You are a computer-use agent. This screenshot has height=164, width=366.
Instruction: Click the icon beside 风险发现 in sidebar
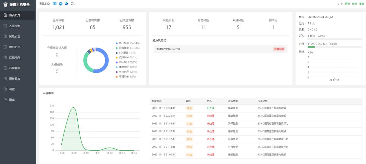pos(5,36)
